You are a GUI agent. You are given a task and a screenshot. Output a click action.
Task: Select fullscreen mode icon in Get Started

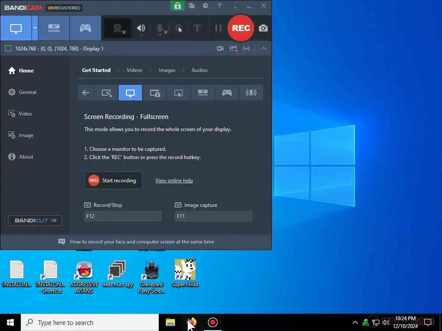[130, 93]
